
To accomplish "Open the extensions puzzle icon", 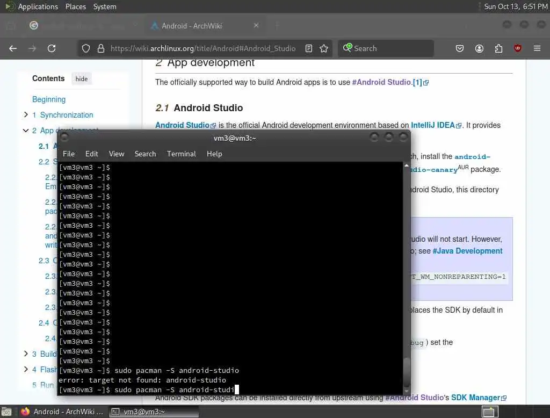I will pyautogui.click(x=498, y=48).
